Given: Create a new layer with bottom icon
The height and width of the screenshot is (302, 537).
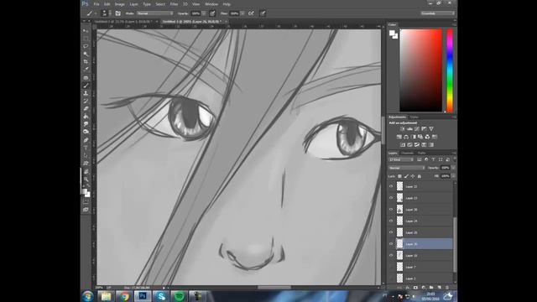Looking at the screenshot, I should 440,288.
